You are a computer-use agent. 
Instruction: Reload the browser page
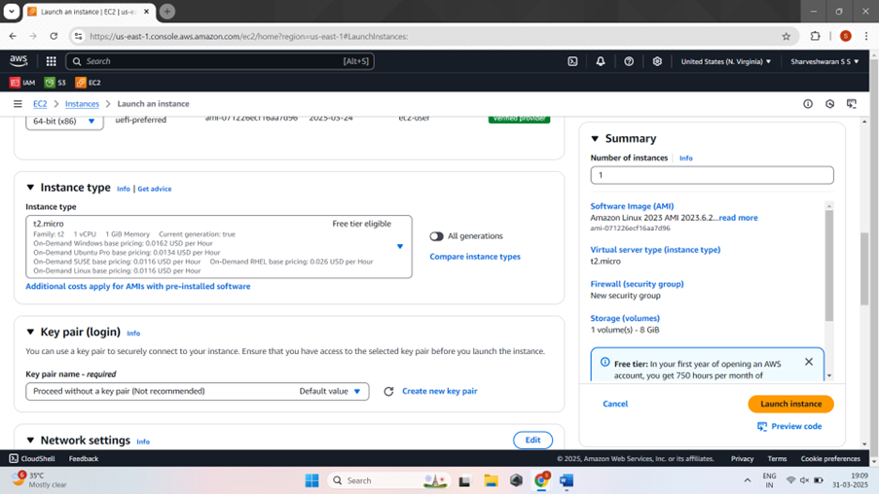pos(54,36)
